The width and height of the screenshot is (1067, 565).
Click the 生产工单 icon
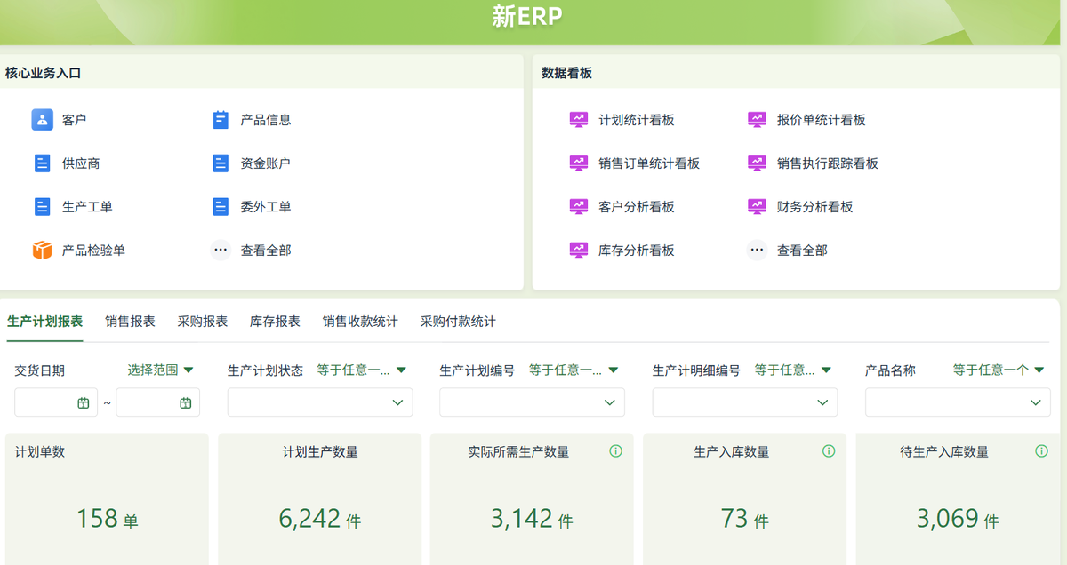43,206
